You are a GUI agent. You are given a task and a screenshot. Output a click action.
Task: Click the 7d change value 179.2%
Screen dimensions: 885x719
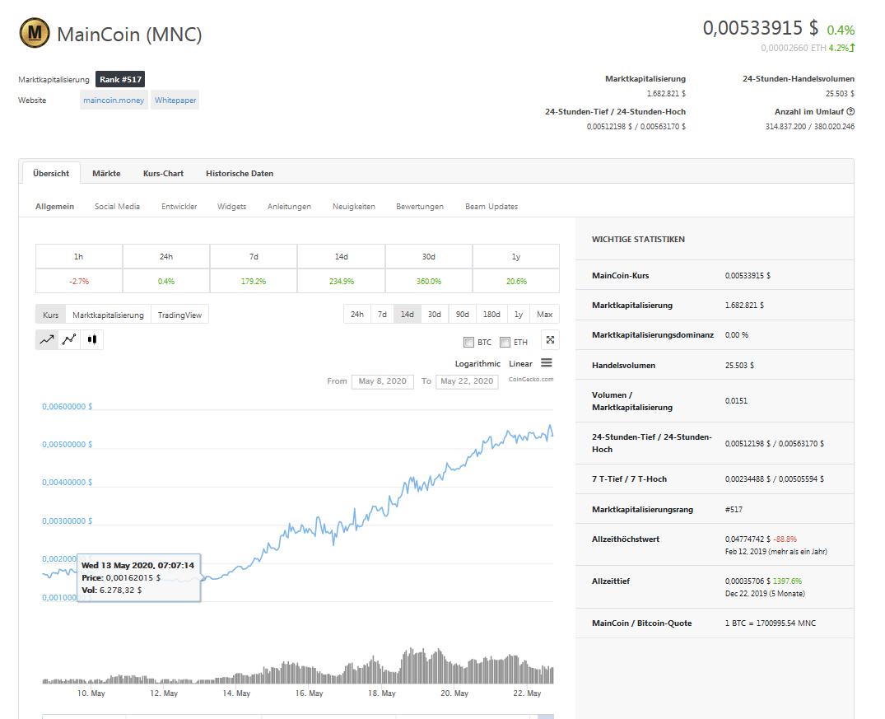254,282
